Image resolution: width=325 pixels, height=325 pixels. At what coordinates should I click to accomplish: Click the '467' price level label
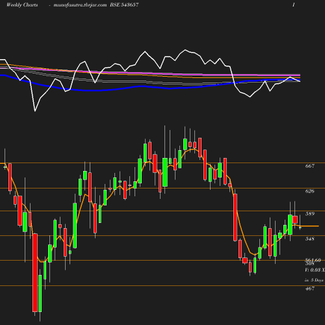pos(310,289)
